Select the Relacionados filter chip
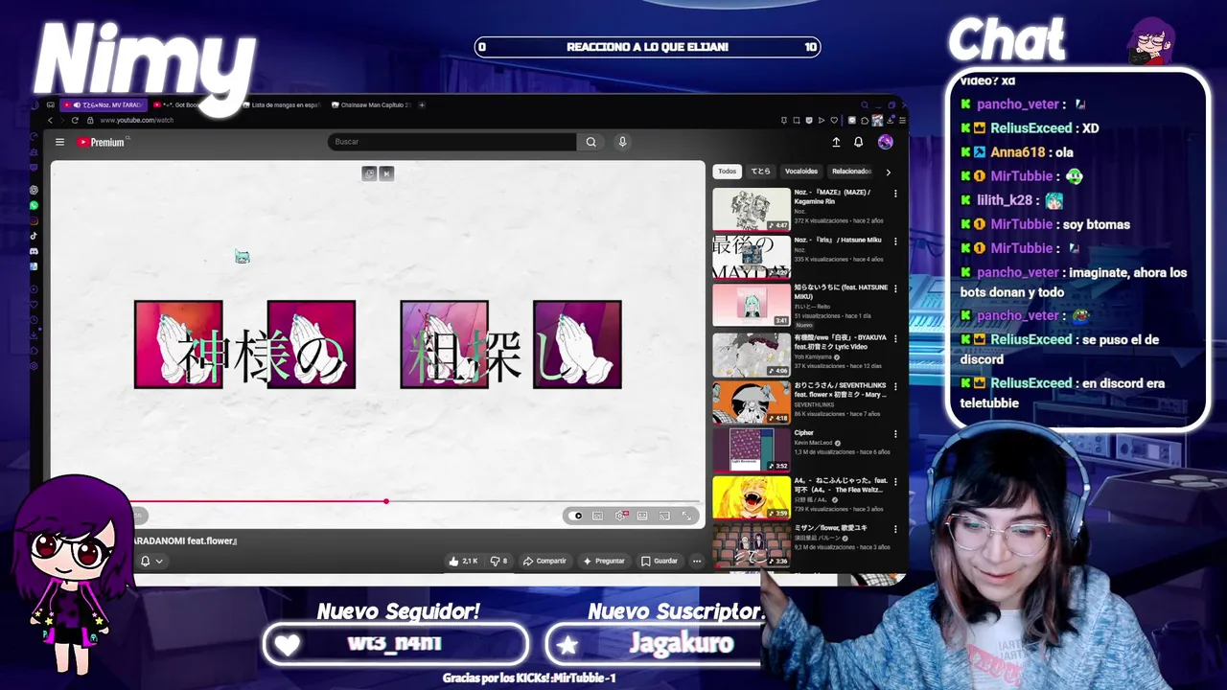The width and height of the screenshot is (1227, 690). tap(851, 172)
